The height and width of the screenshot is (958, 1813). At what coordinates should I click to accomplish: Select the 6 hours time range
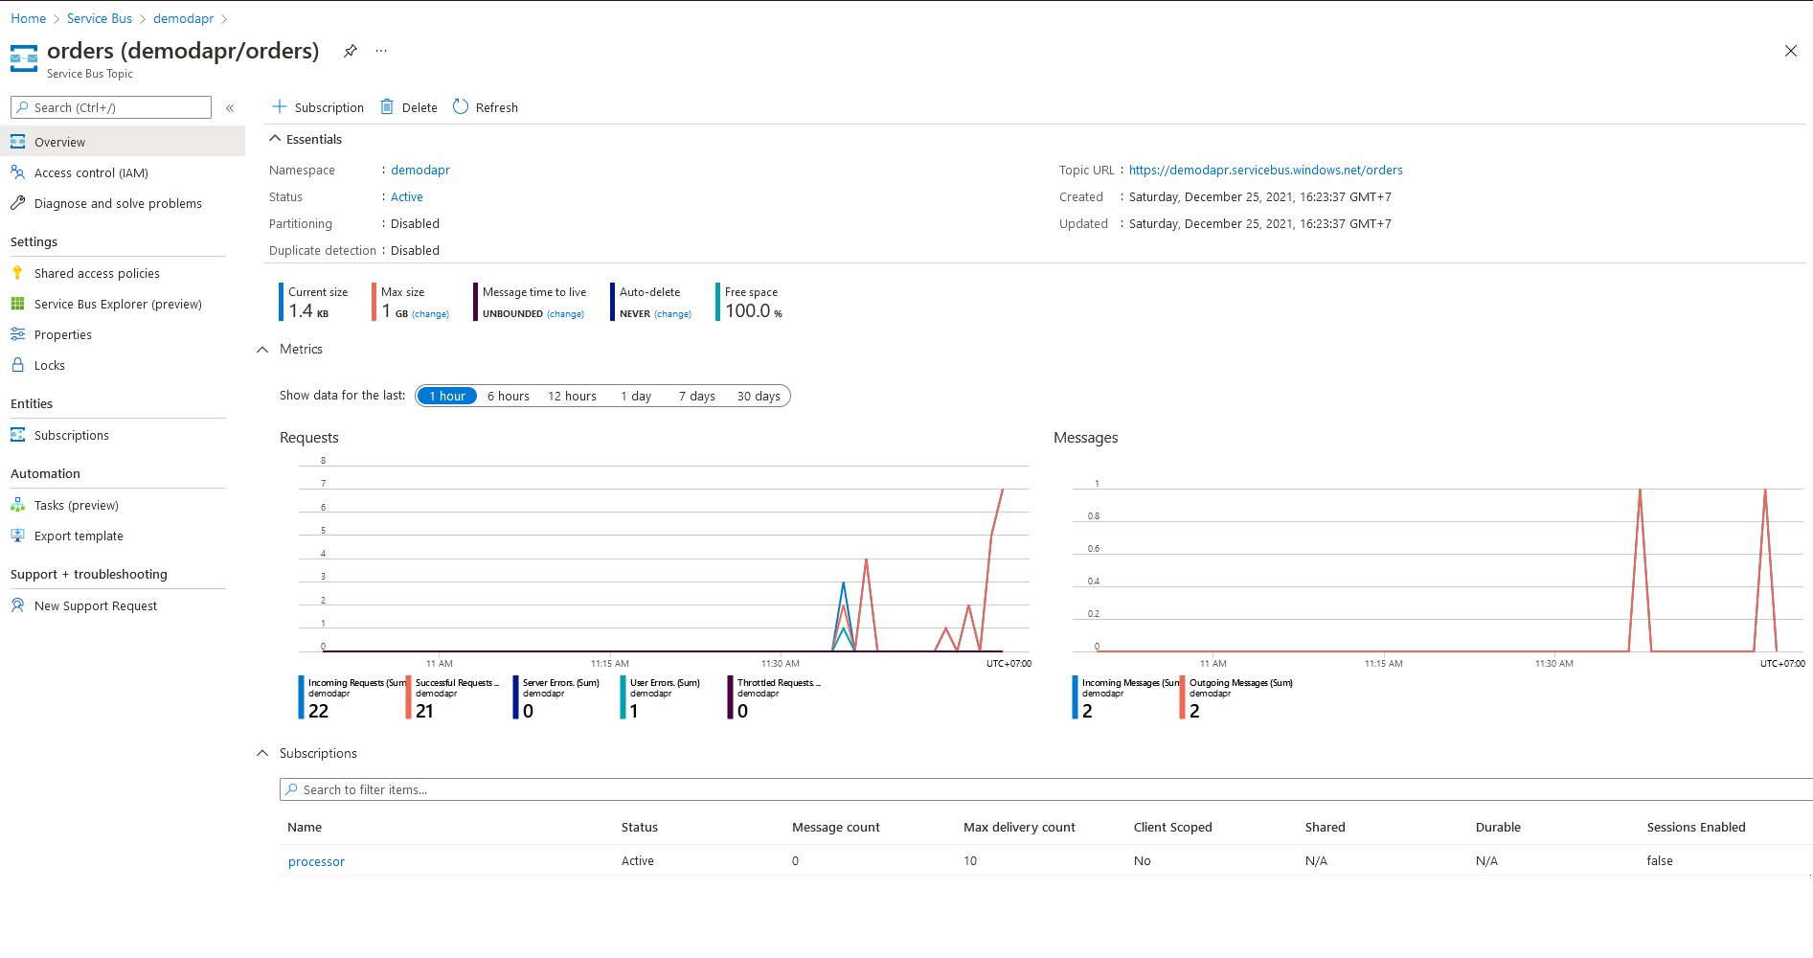tap(508, 396)
